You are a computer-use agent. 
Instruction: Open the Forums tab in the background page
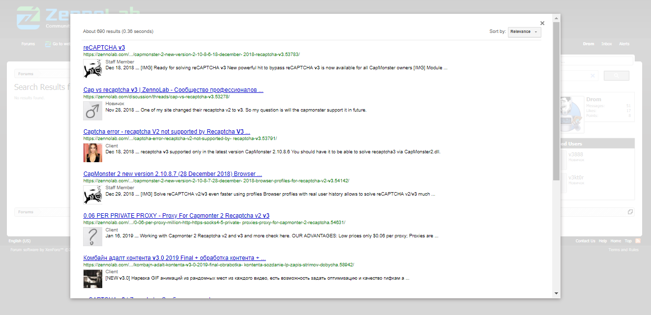coord(28,44)
